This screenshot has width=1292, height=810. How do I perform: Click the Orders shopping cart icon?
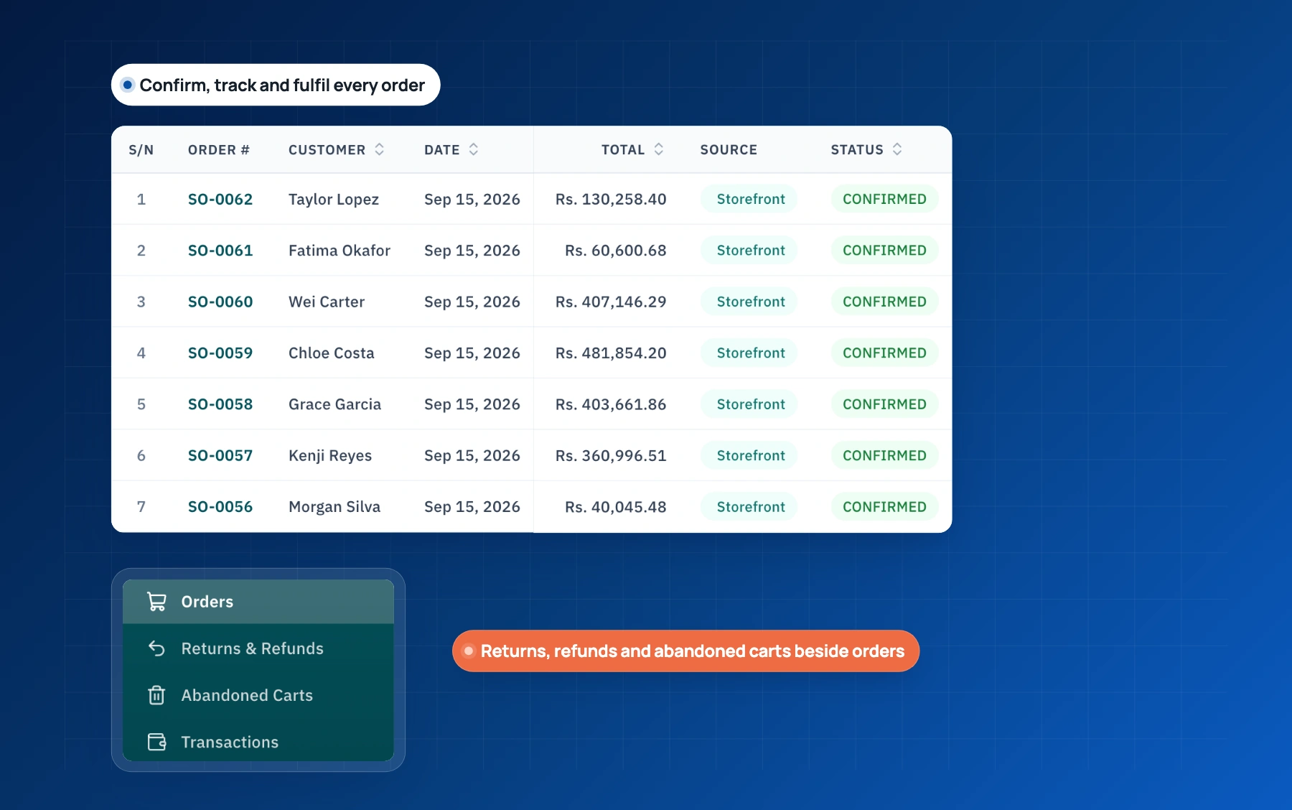156,602
